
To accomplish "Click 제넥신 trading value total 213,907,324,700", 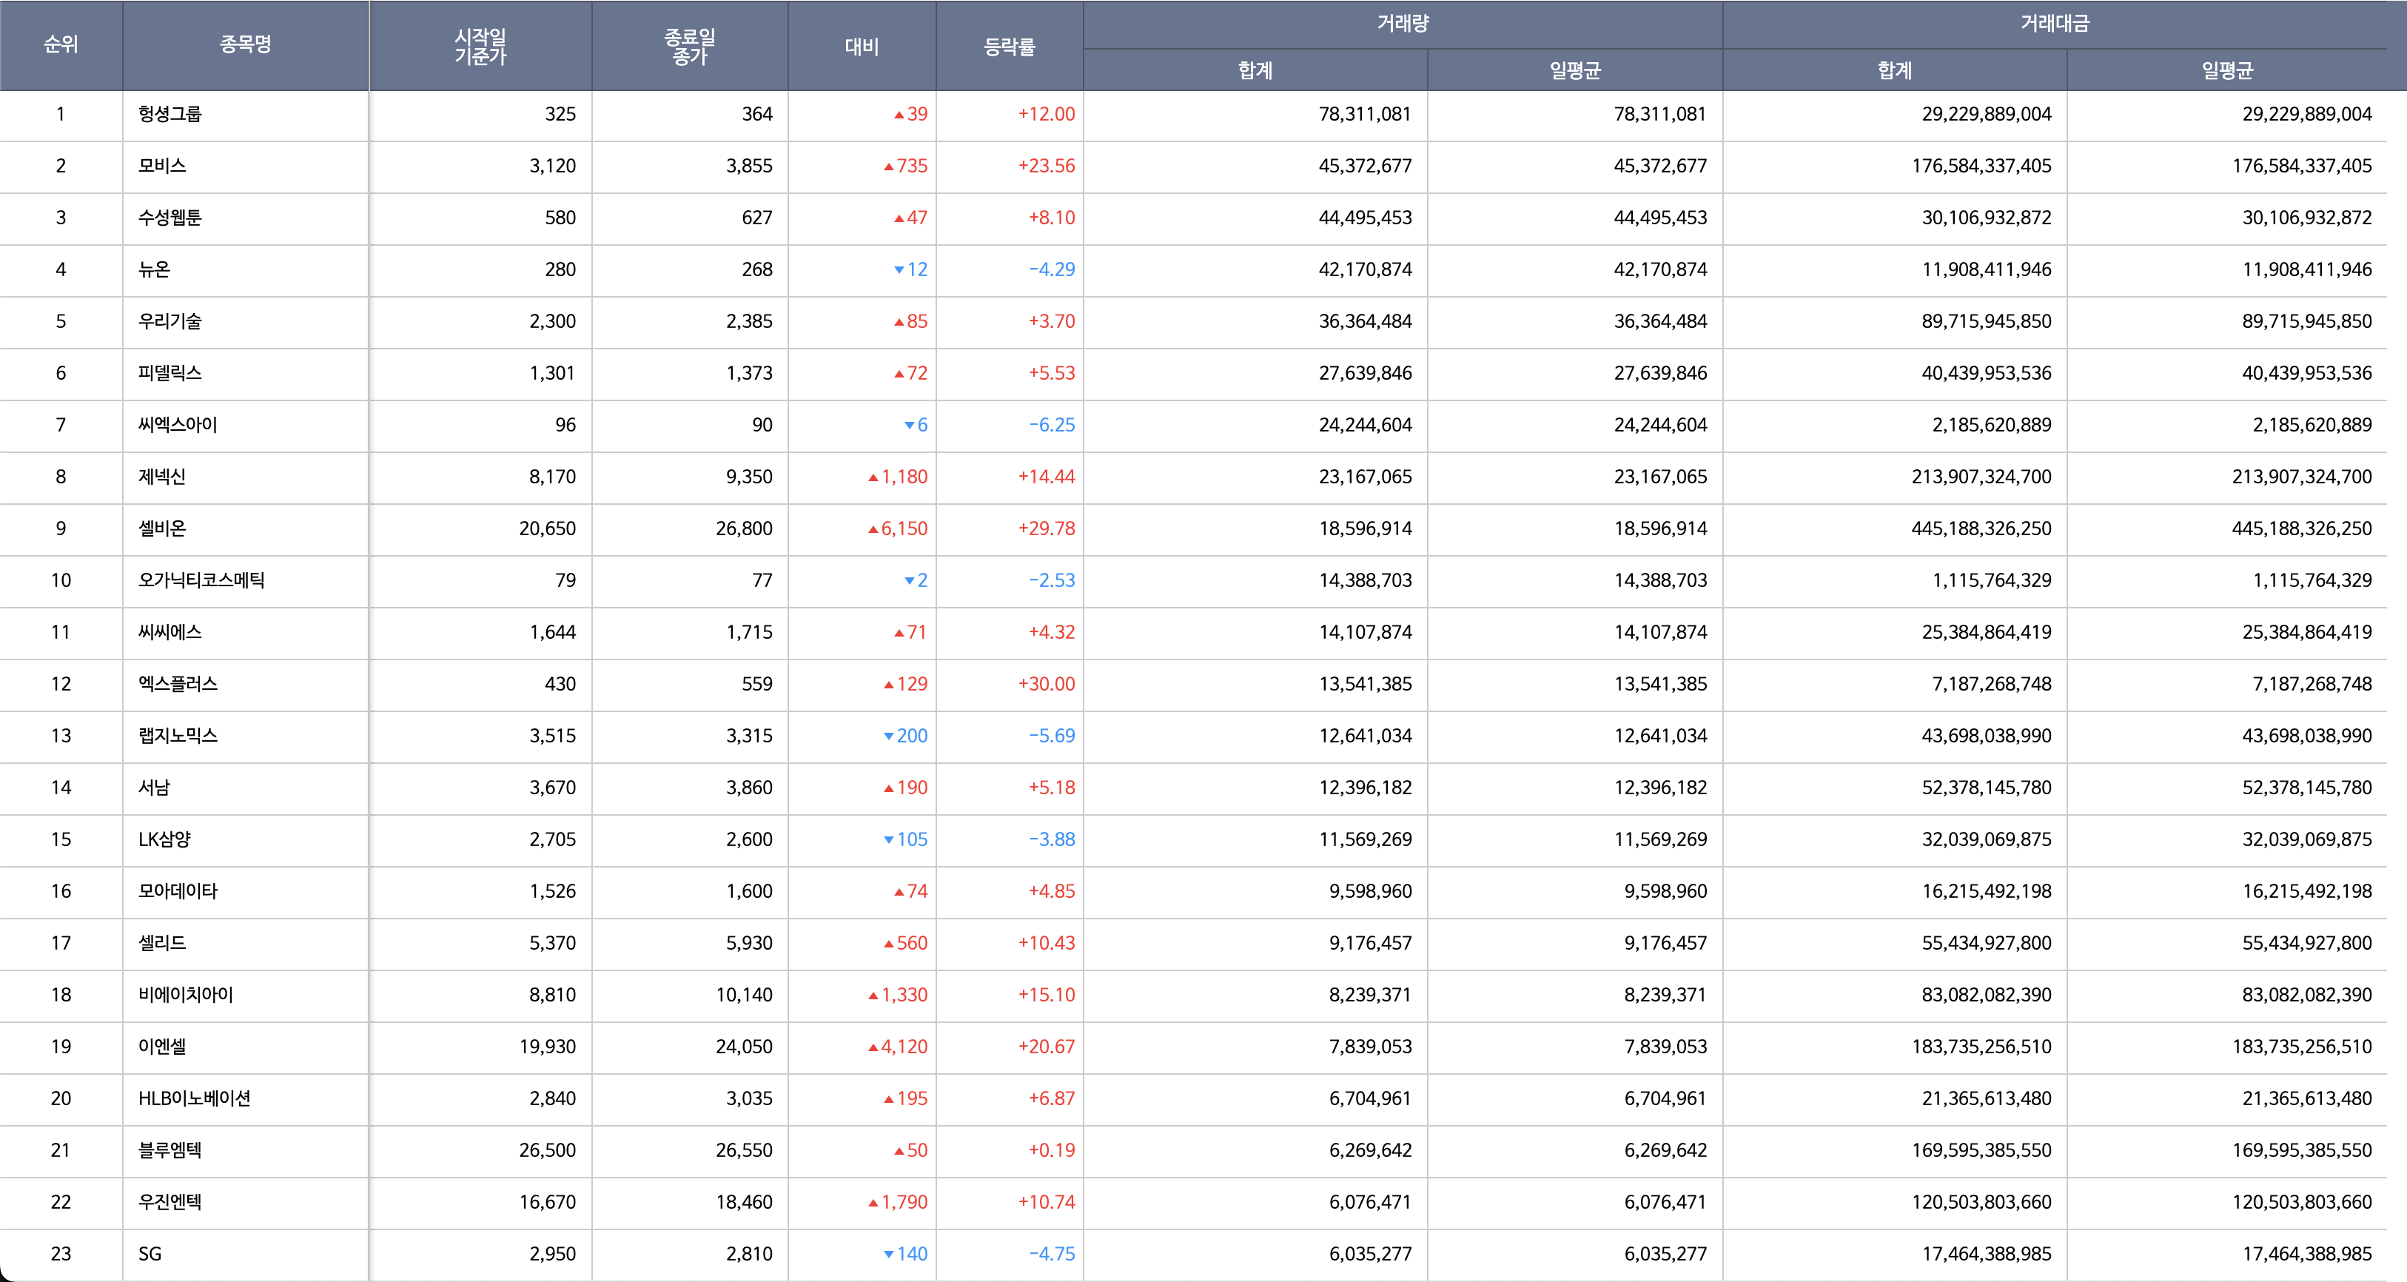I will tap(1982, 477).
